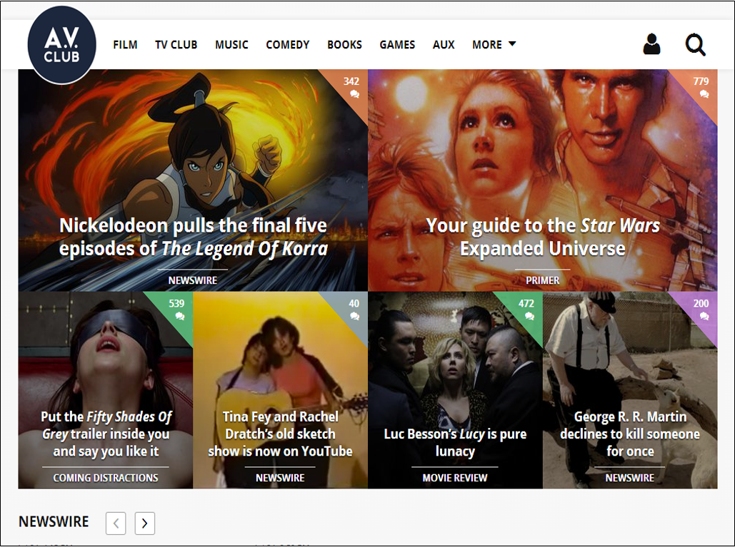Open the BOOKS section
The width and height of the screenshot is (735, 547).
(344, 44)
